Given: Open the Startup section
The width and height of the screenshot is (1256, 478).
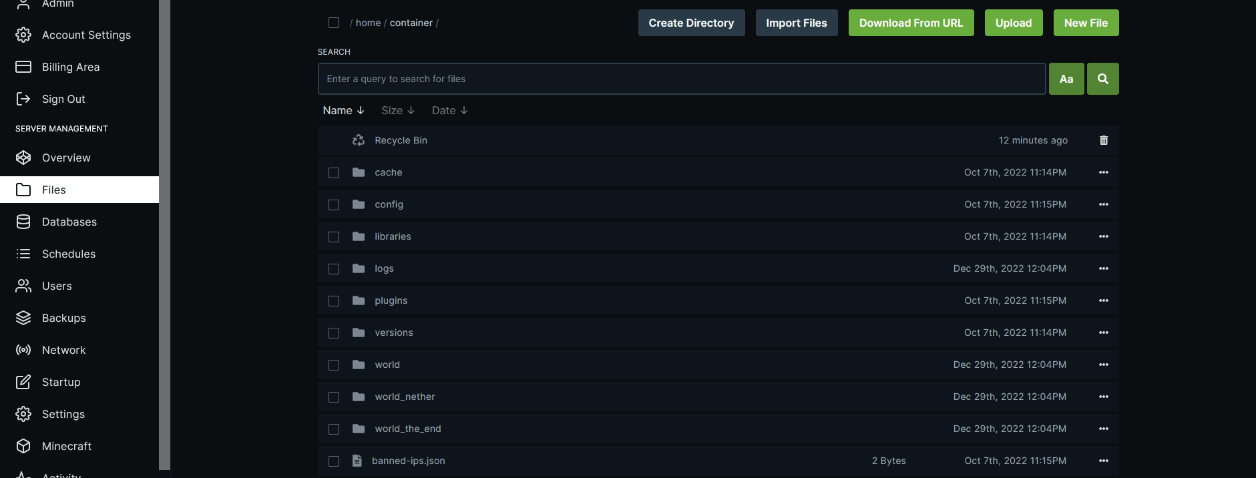Looking at the screenshot, I should tap(61, 382).
